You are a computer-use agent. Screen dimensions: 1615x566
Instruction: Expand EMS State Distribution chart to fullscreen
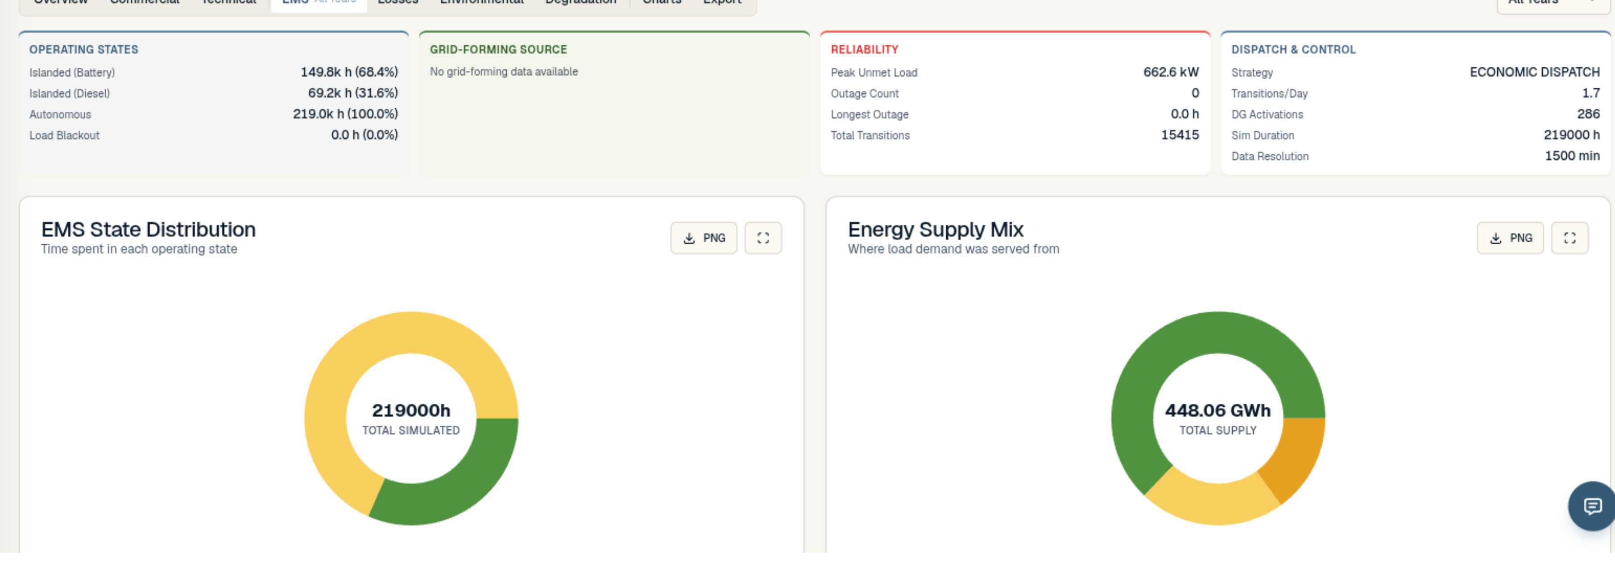[763, 238]
